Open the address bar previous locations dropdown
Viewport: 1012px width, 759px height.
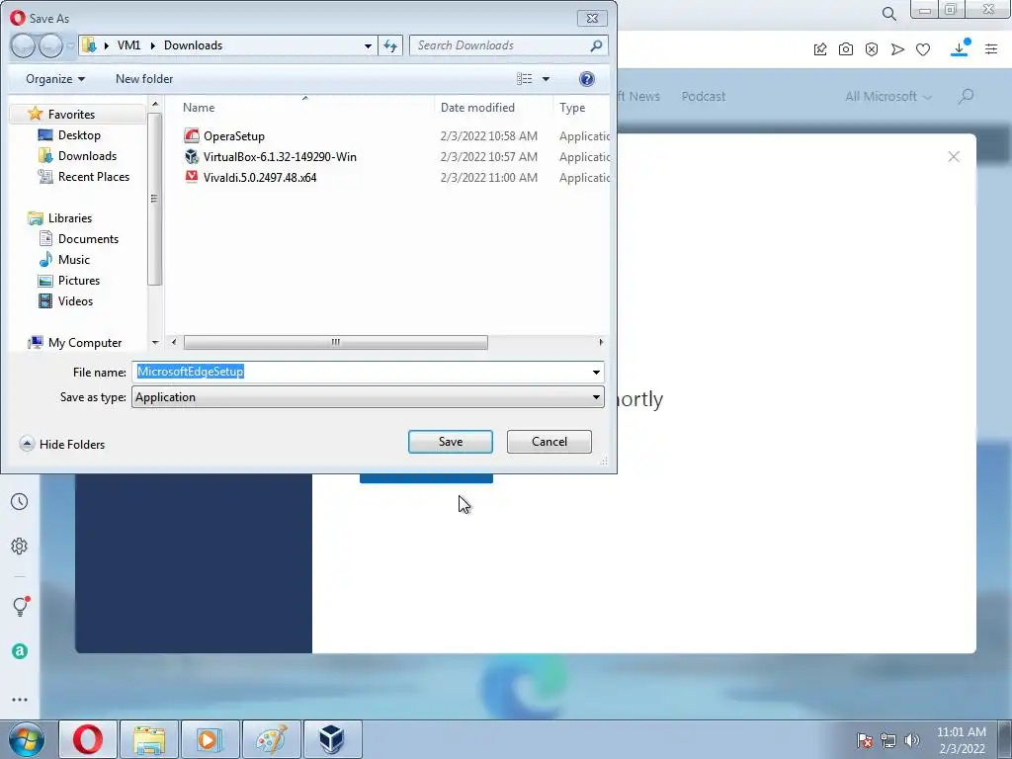pos(368,45)
